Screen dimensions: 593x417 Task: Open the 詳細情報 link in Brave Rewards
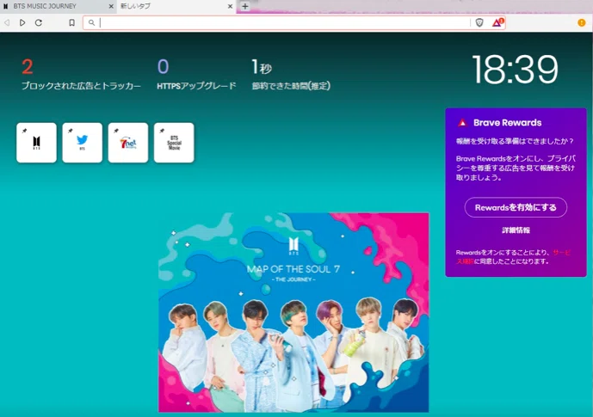[x=516, y=230]
